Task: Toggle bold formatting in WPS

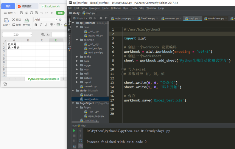Action: (x=36, y=25)
